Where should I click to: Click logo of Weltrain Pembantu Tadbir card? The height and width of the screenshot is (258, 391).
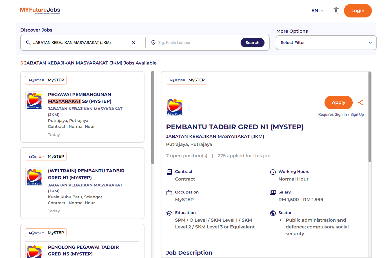tap(34, 177)
